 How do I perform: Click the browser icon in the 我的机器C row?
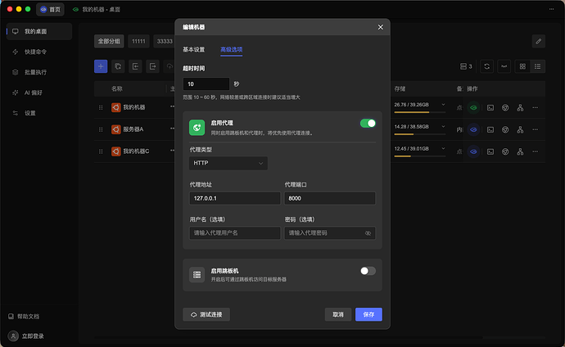pos(505,151)
